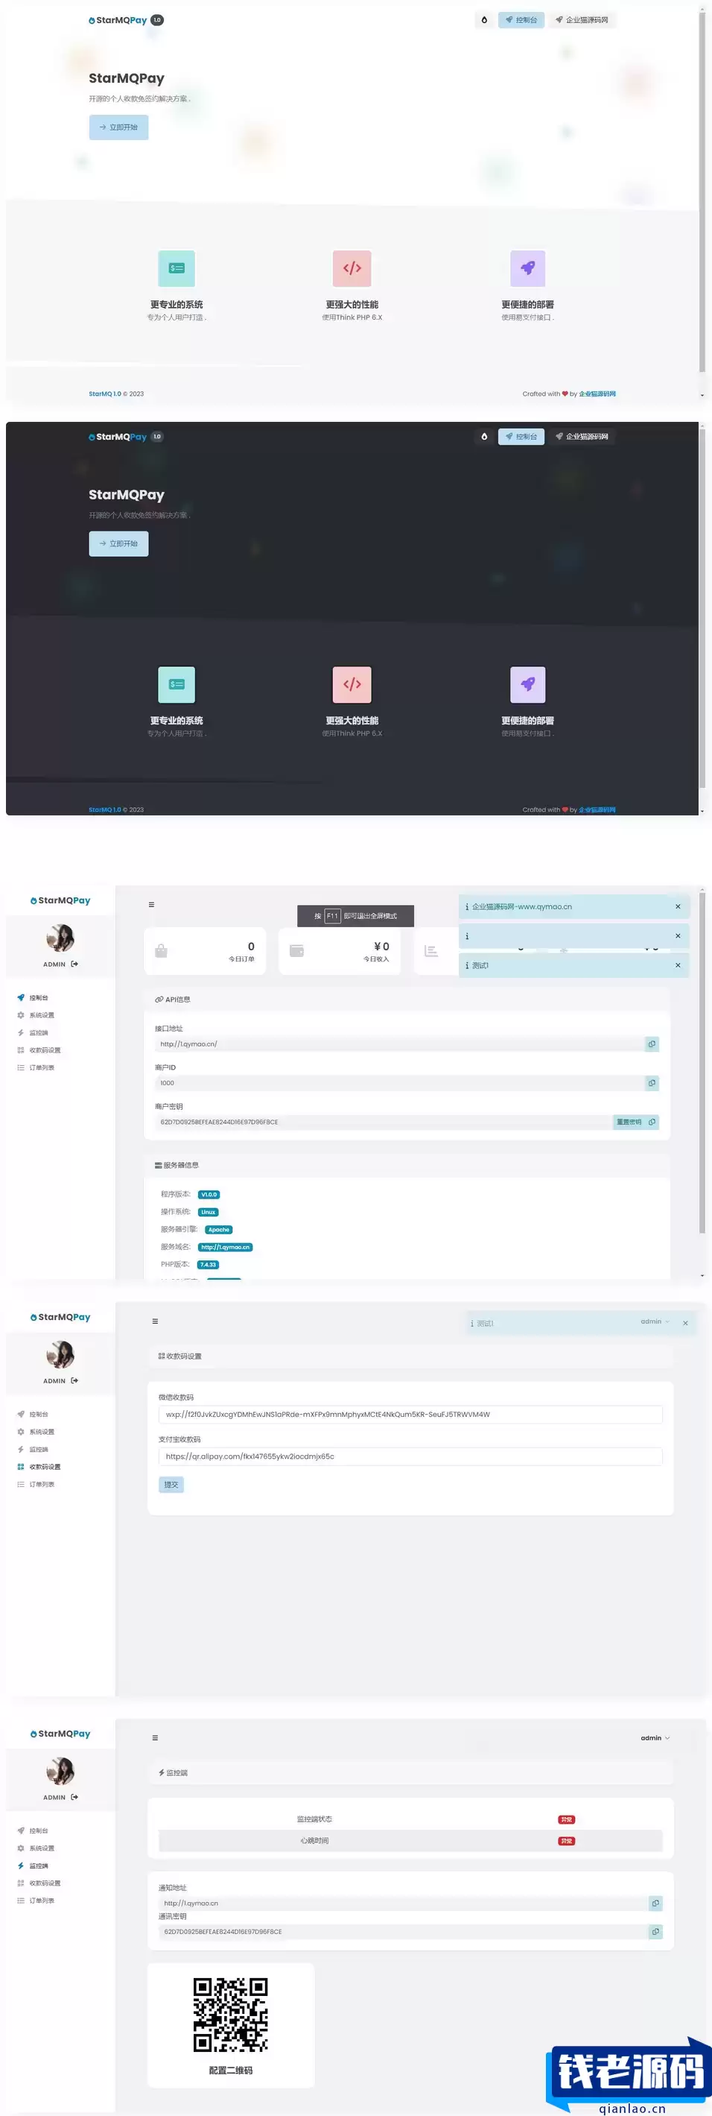Click wallet icon on 今日收入 card
Screen dimensions: 712x2116
296,950
